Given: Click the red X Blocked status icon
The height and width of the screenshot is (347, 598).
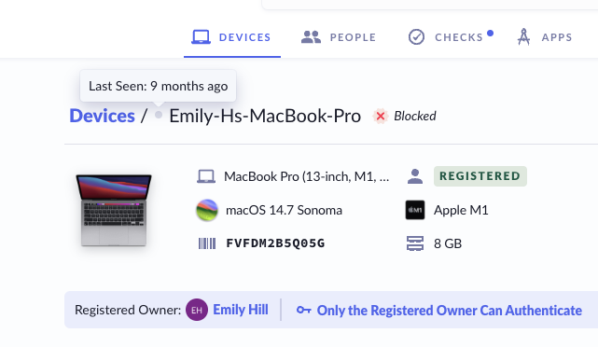Looking at the screenshot, I should point(381,117).
